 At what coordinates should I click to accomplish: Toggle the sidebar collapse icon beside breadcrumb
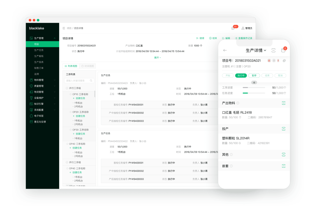click(x=64, y=28)
